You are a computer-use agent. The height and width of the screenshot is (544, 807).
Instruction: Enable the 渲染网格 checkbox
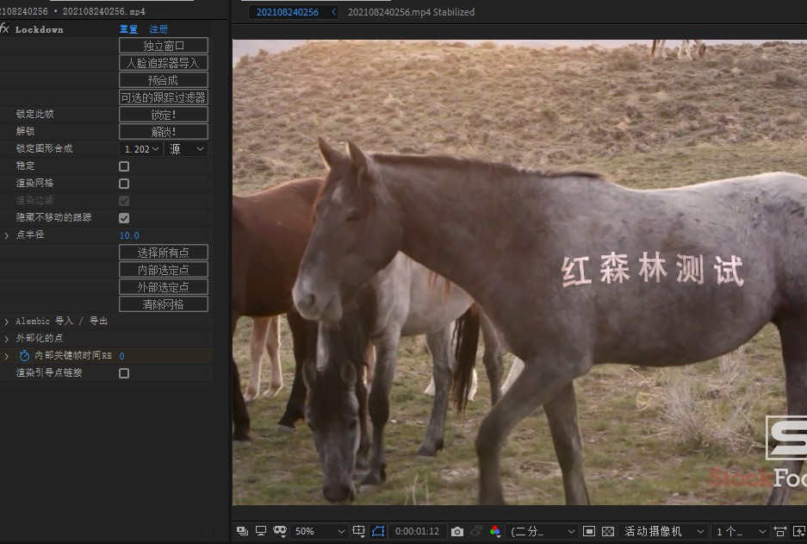pyautogui.click(x=124, y=184)
